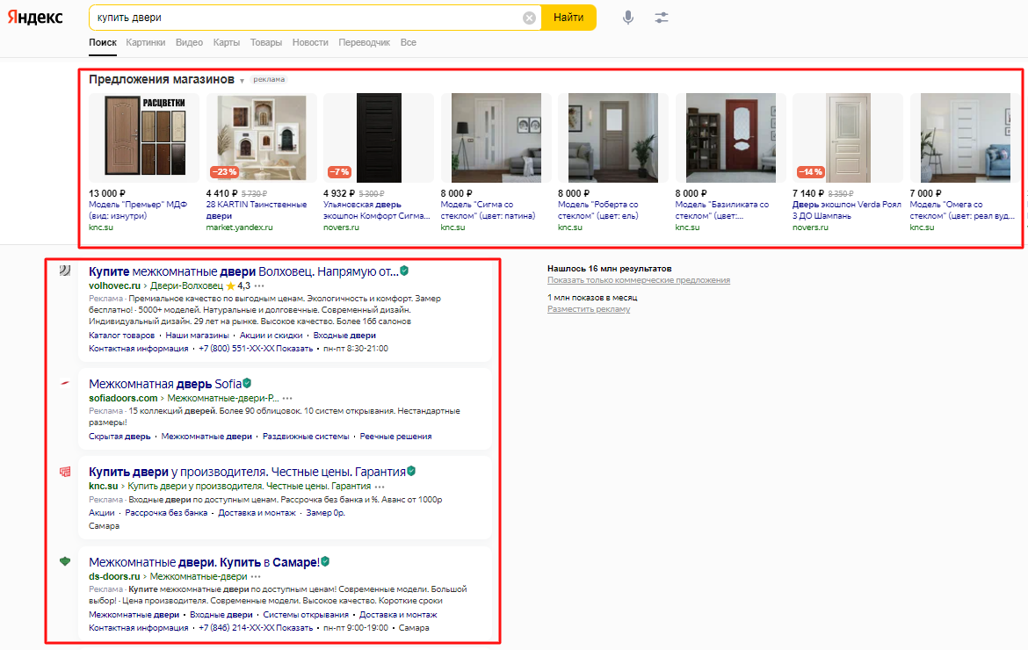Open the Купите межкомнатные двери Волховец title
The height and width of the screenshot is (650, 1028).
point(243,271)
